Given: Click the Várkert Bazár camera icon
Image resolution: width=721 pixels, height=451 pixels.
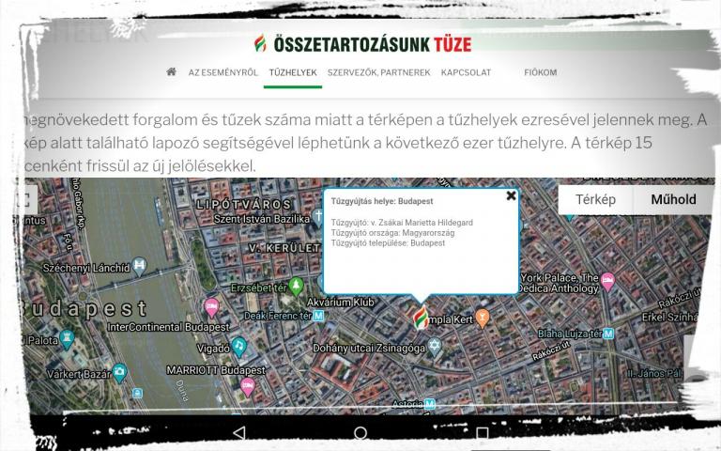Looking at the screenshot, I should 119,372.
